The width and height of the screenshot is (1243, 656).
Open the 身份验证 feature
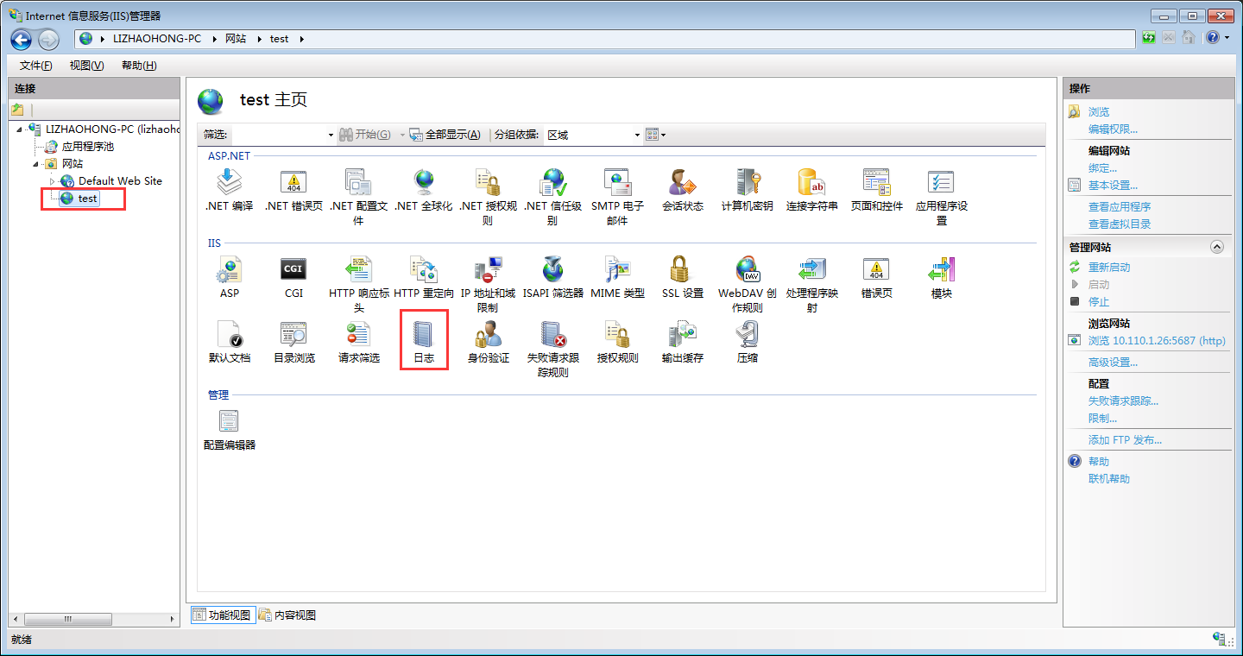tap(488, 342)
